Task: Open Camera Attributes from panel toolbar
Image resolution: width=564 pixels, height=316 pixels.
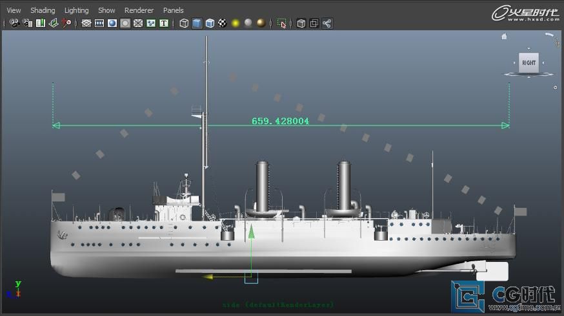Action: tap(27, 23)
